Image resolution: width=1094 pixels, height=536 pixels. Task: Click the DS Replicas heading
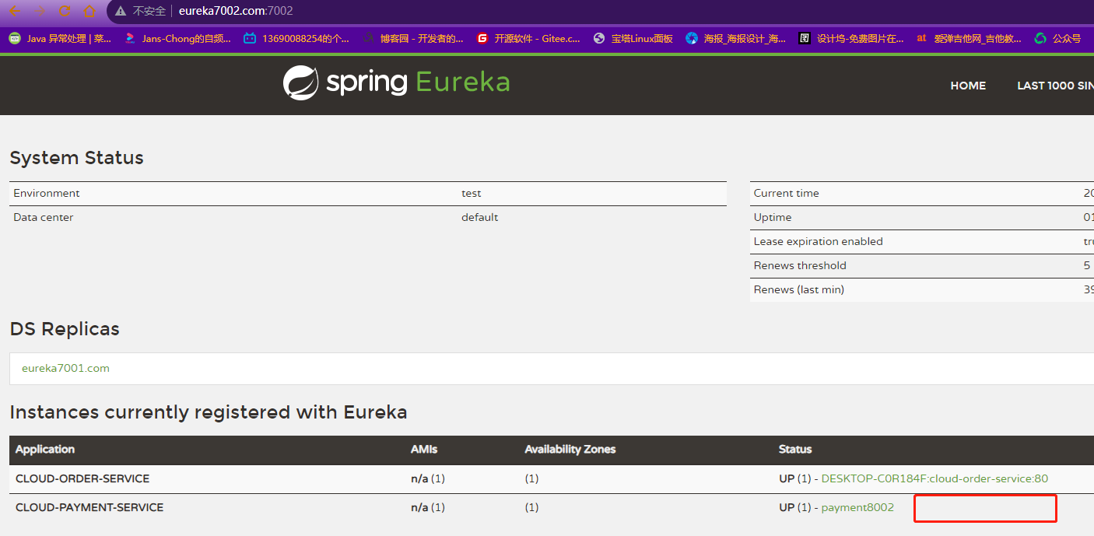(65, 329)
